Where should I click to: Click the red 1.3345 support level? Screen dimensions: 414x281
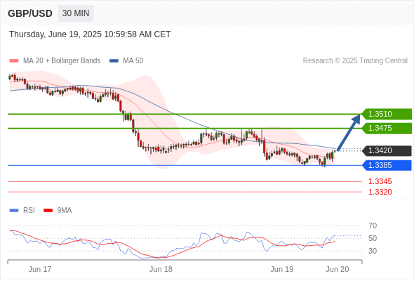pos(380,182)
